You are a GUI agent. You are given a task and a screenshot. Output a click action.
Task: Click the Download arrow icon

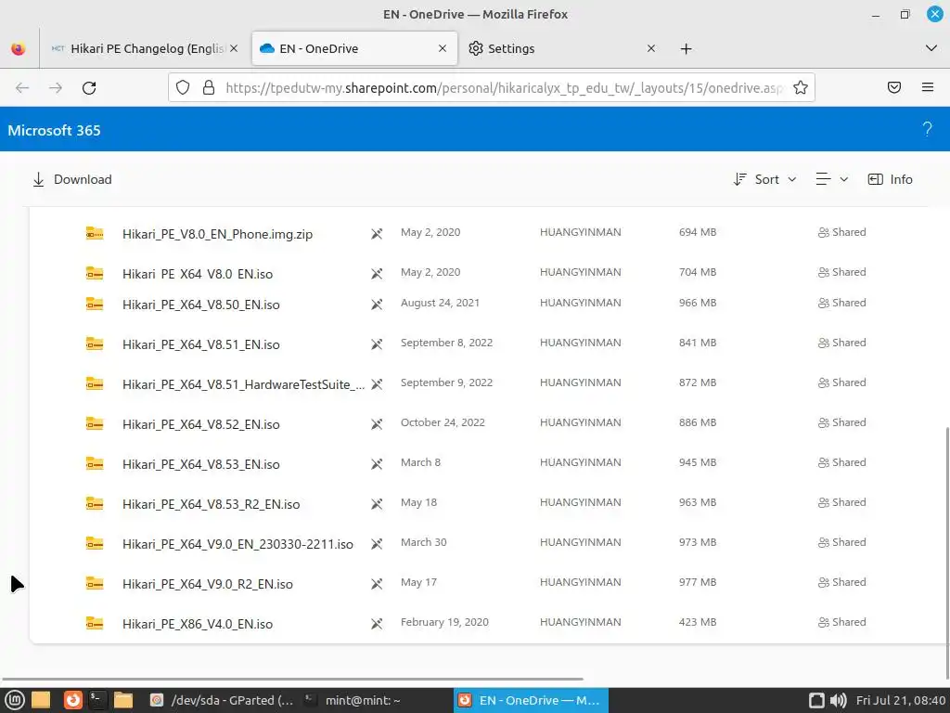tap(38, 179)
